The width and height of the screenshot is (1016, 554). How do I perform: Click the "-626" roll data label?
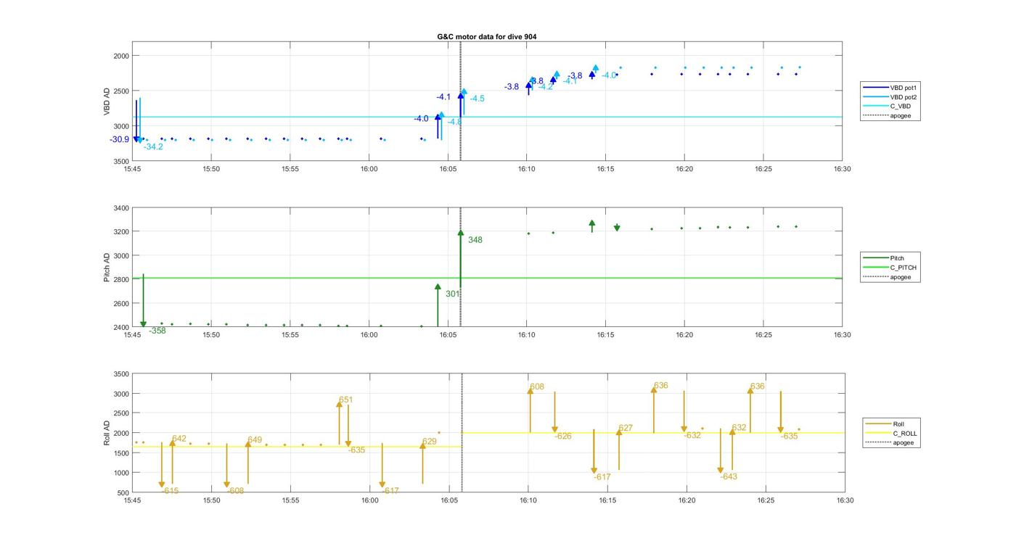pos(563,437)
